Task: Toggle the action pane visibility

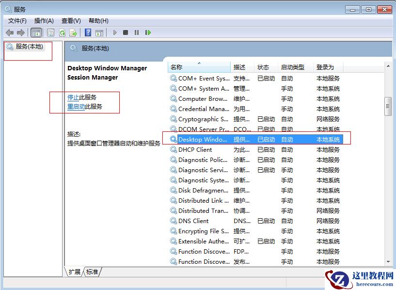Action: point(99,32)
